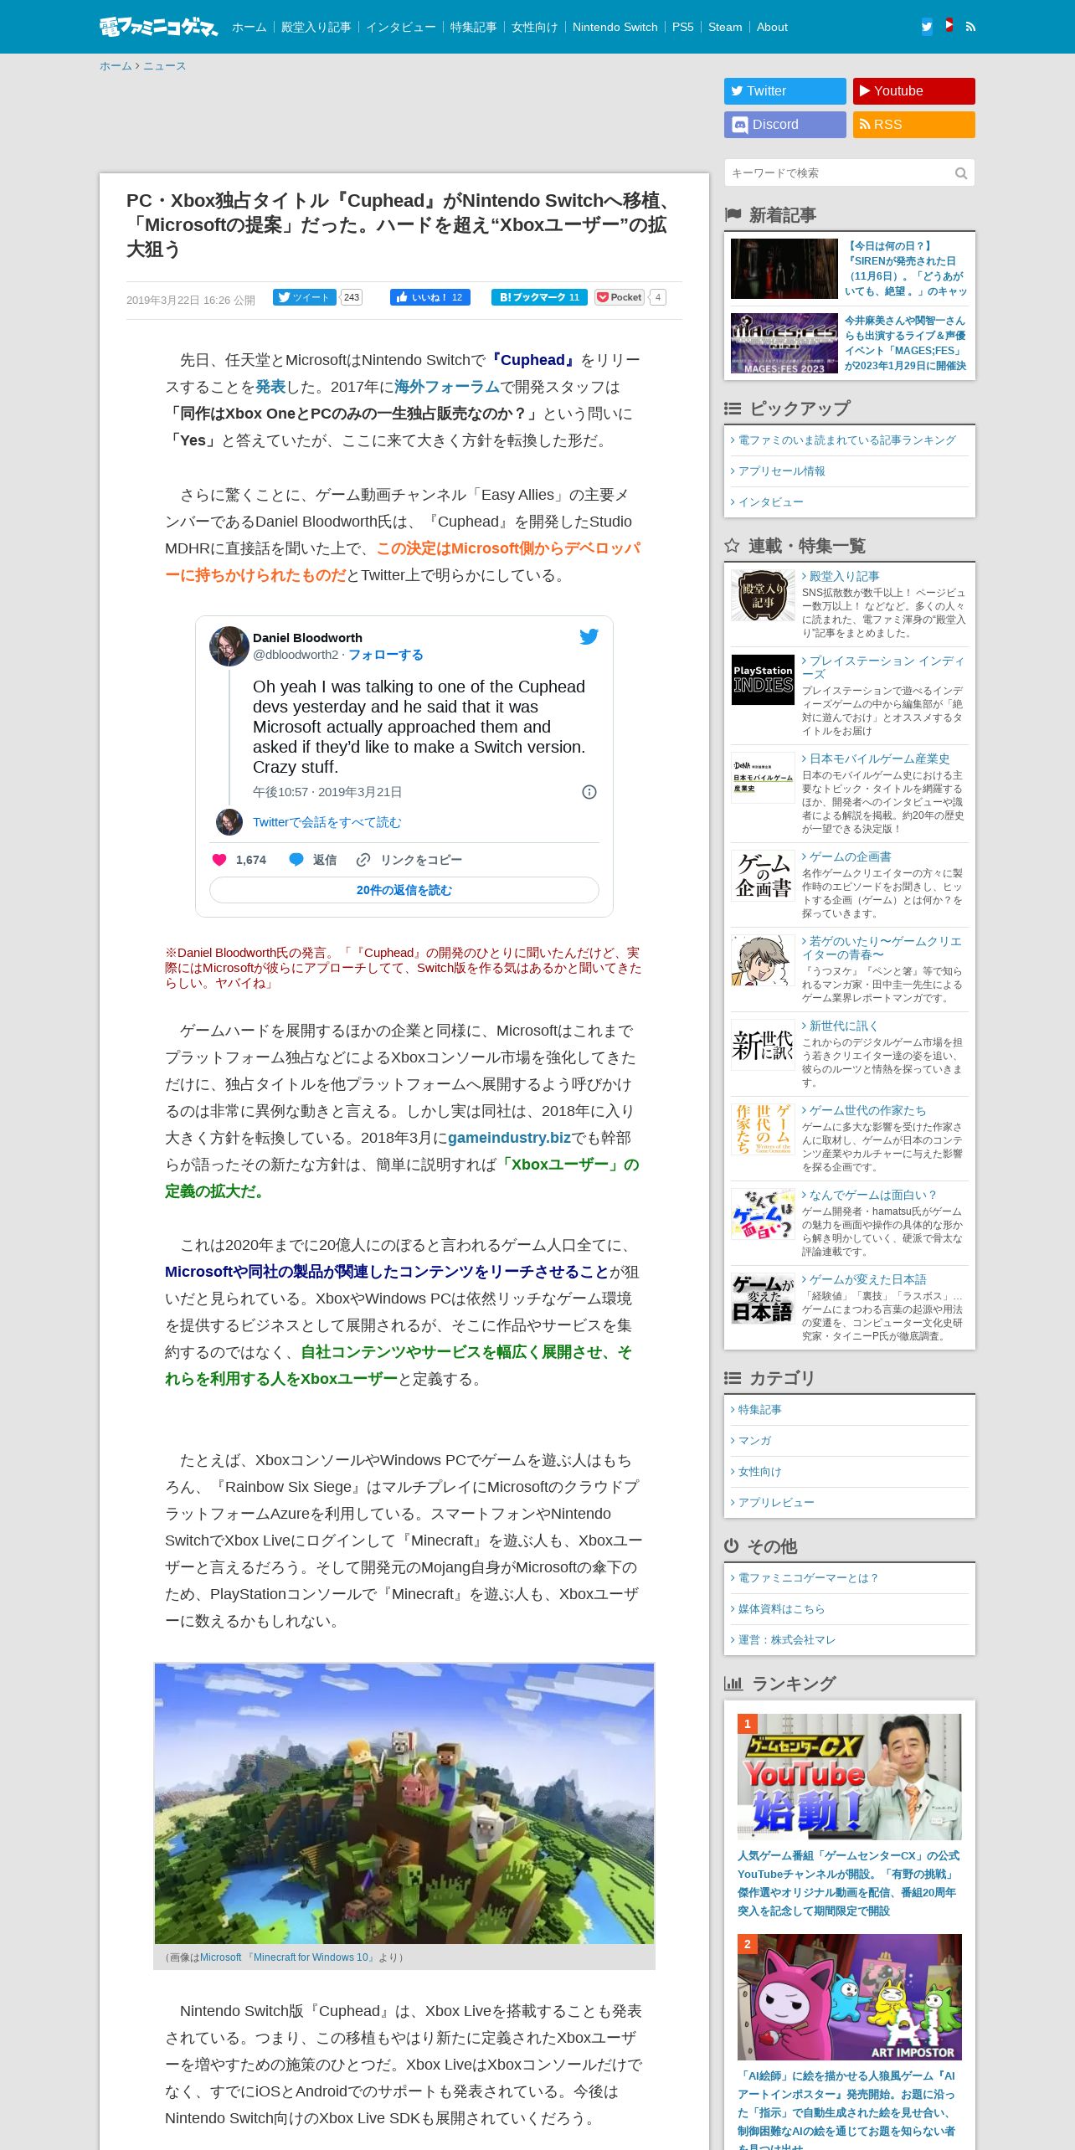Open Nintendo Switch in the top navigation
The height and width of the screenshot is (2150, 1075).
pos(615,27)
